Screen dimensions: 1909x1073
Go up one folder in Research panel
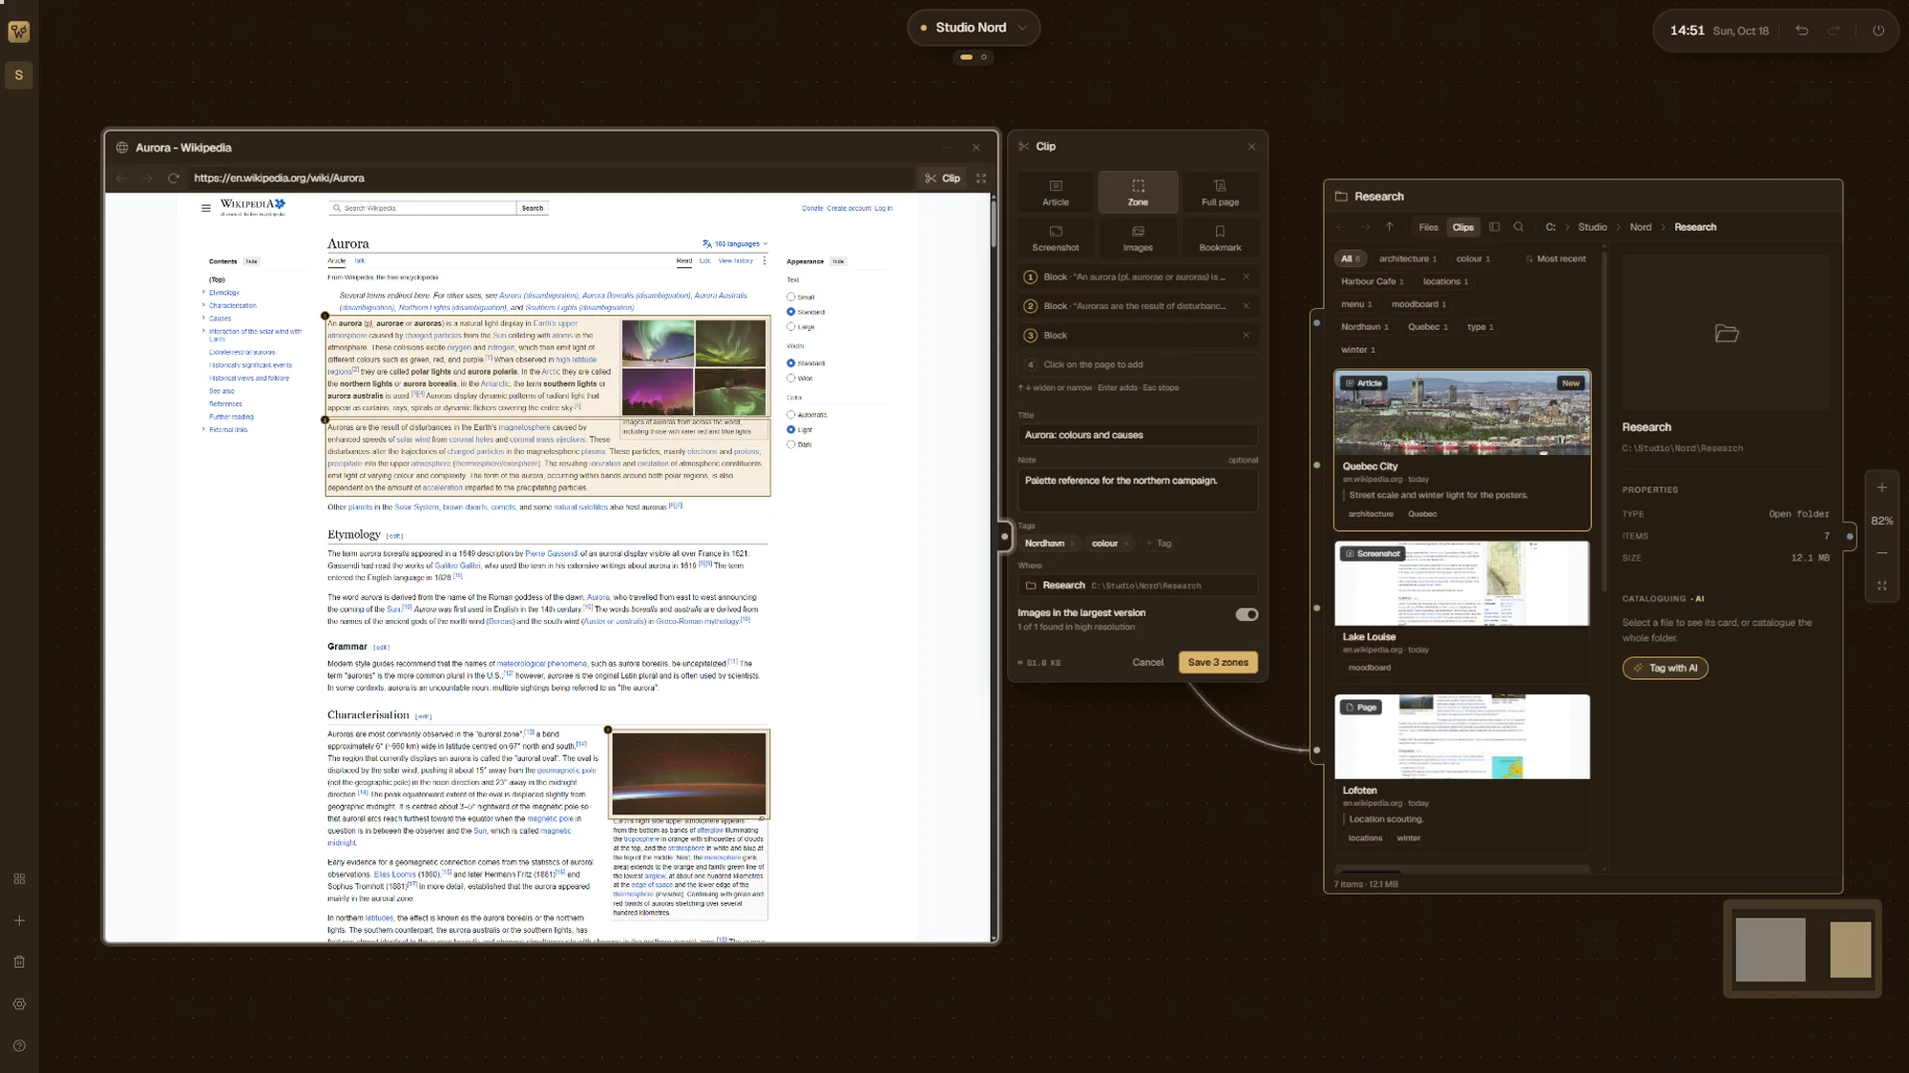[x=1389, y=227]
